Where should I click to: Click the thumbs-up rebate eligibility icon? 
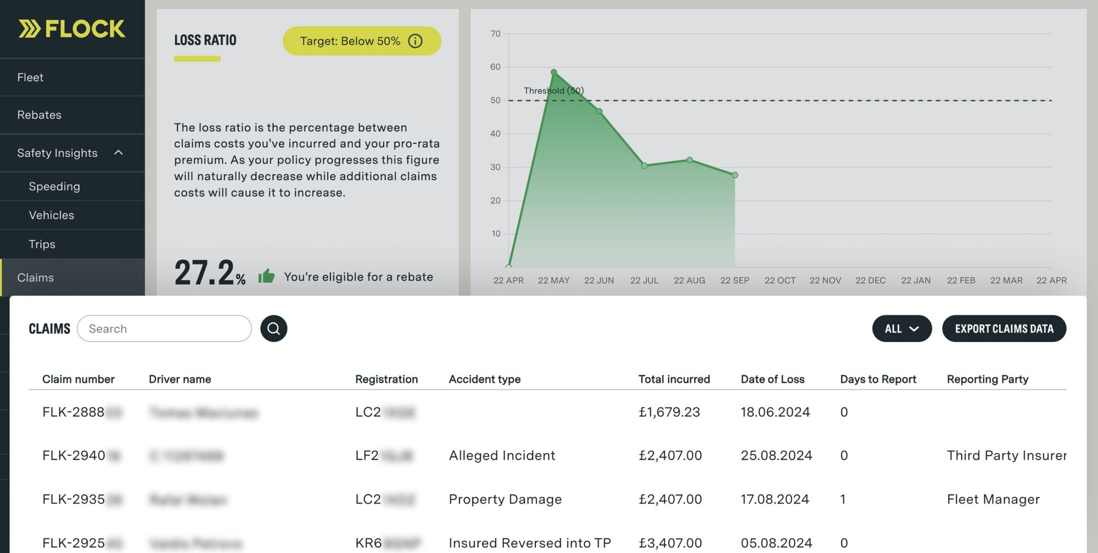coord(267,276)
